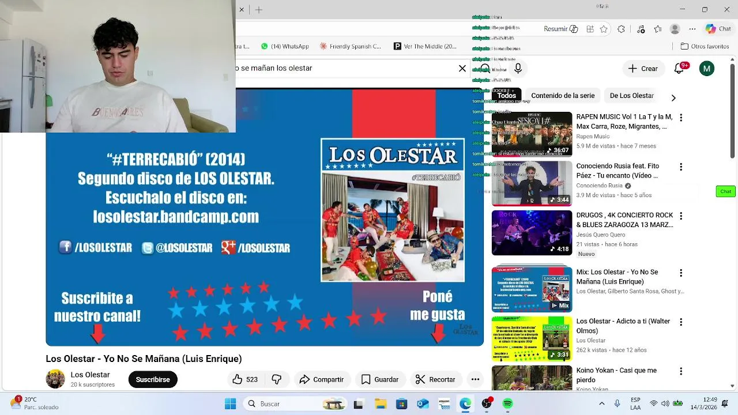
Task: Open browser Extensions puzzle icon
Action: tap(621, 29)
